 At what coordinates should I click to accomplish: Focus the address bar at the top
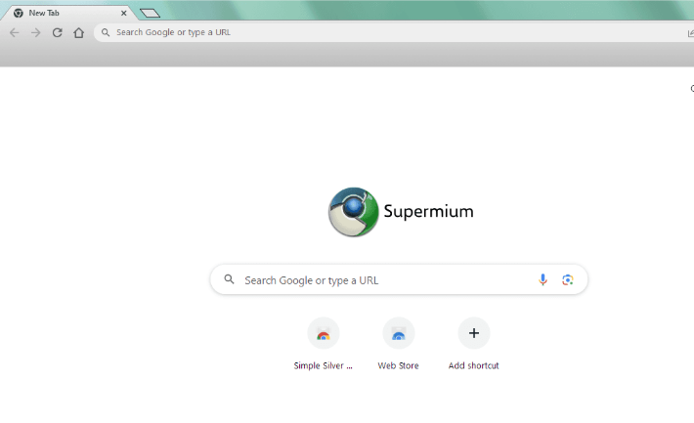coord(394,32)
